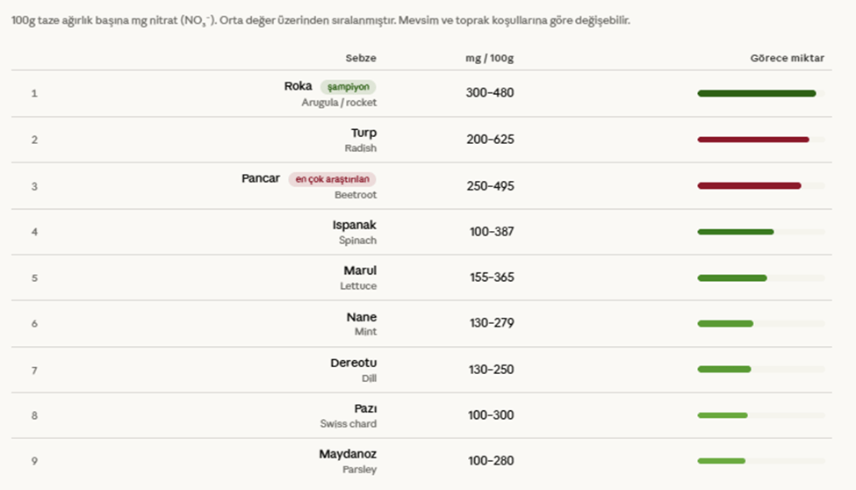Click the Ispanak row name

tap(354, 225)
